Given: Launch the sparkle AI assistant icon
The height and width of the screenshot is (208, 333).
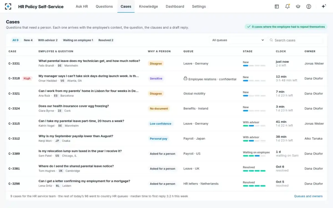Looking at the screenshot, I should tap(324, 6).
